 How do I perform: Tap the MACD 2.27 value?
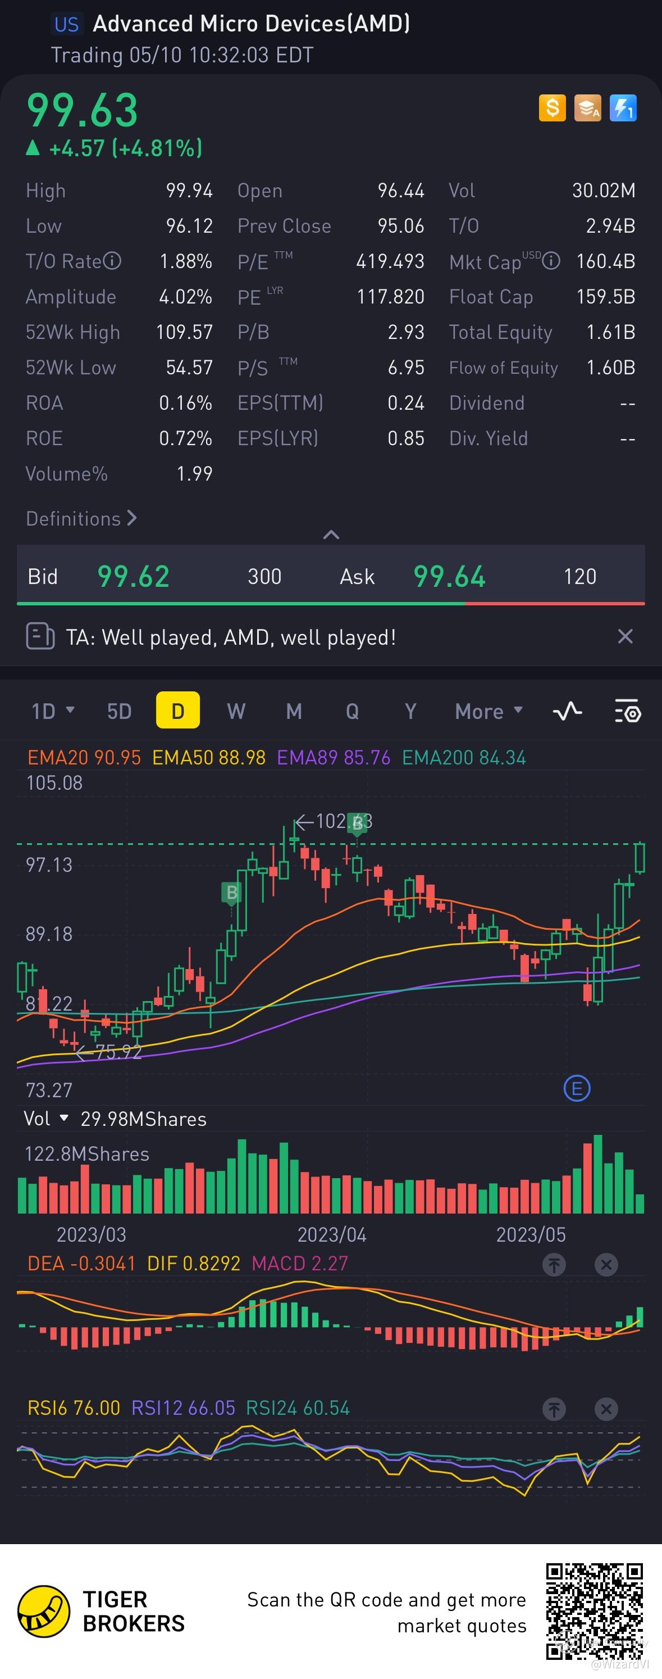click(300, 1263)
